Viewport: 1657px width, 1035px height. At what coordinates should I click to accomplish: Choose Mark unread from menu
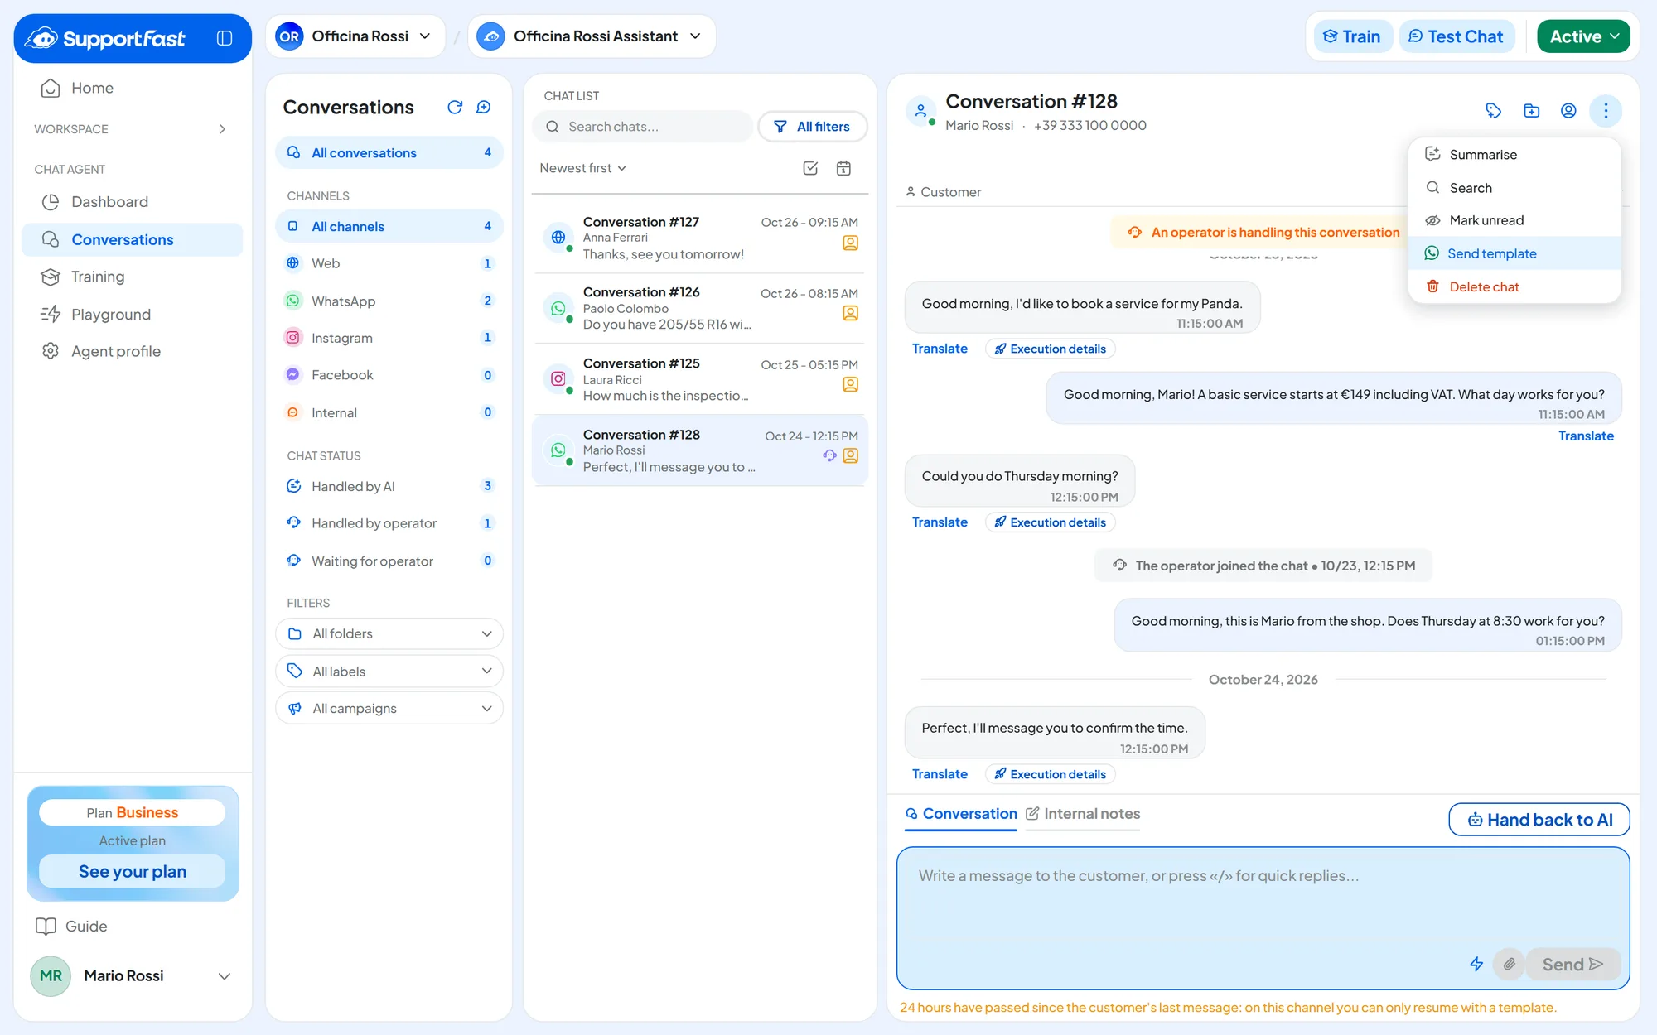pyautogui.click(x=1514, y=220)
